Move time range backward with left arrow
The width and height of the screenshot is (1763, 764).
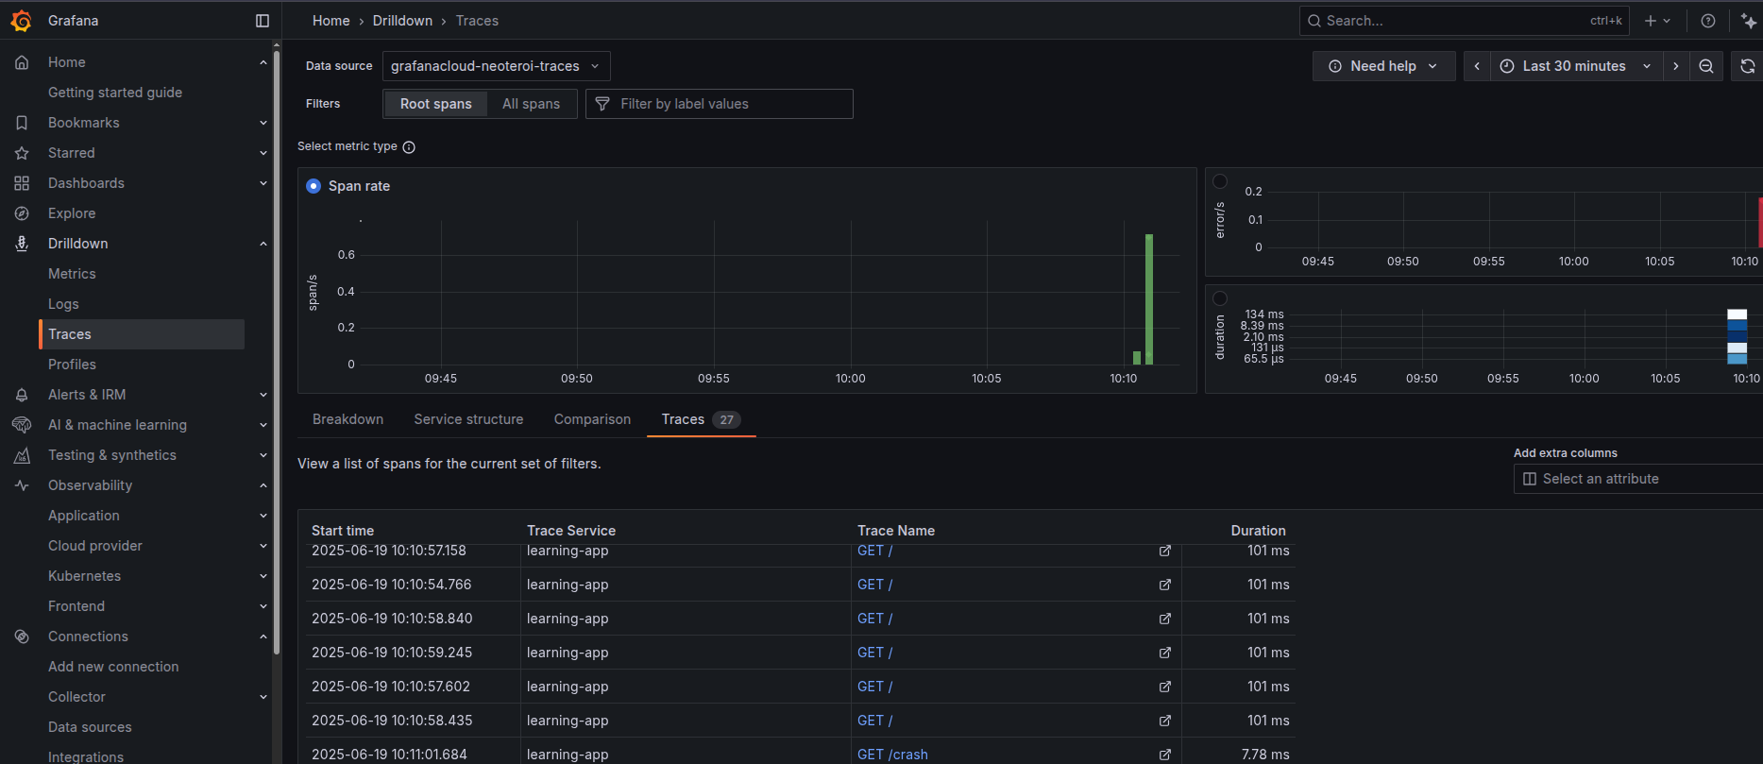point(1477,66)
